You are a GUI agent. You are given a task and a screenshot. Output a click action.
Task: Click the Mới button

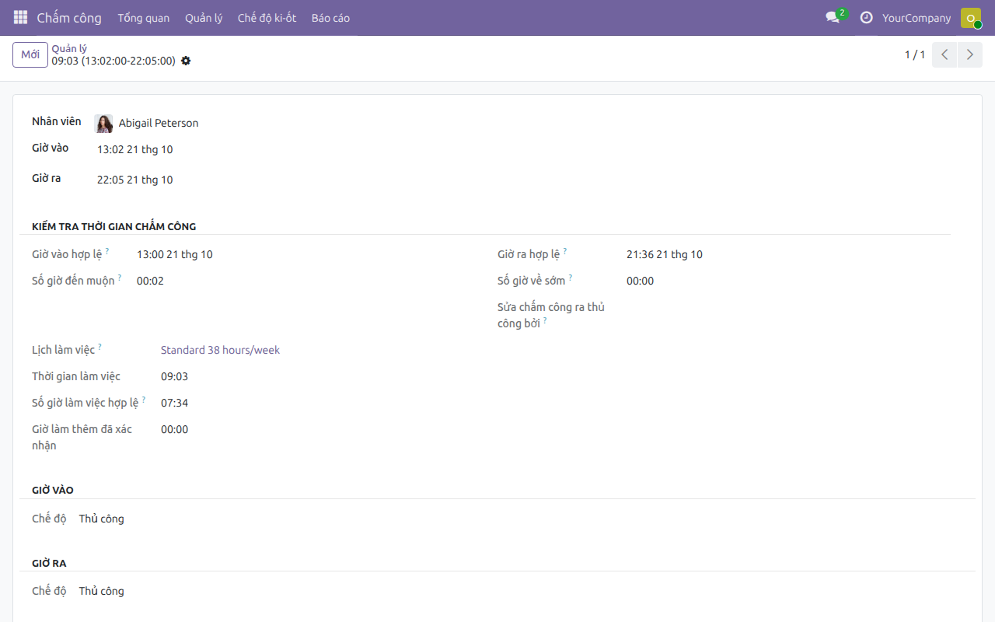tap(30, 54)
